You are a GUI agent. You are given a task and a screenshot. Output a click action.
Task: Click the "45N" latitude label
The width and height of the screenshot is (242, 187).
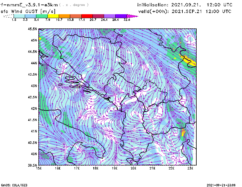34,40
